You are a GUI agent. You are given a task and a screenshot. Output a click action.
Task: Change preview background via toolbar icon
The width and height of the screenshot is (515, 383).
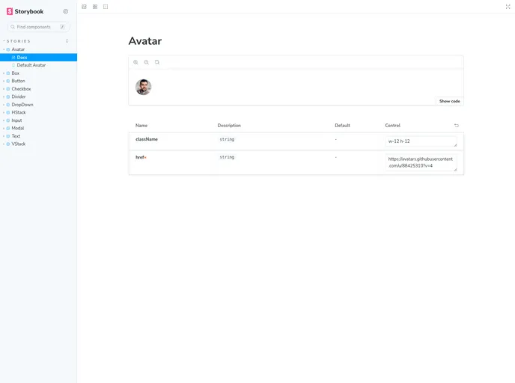coord(84,6)
